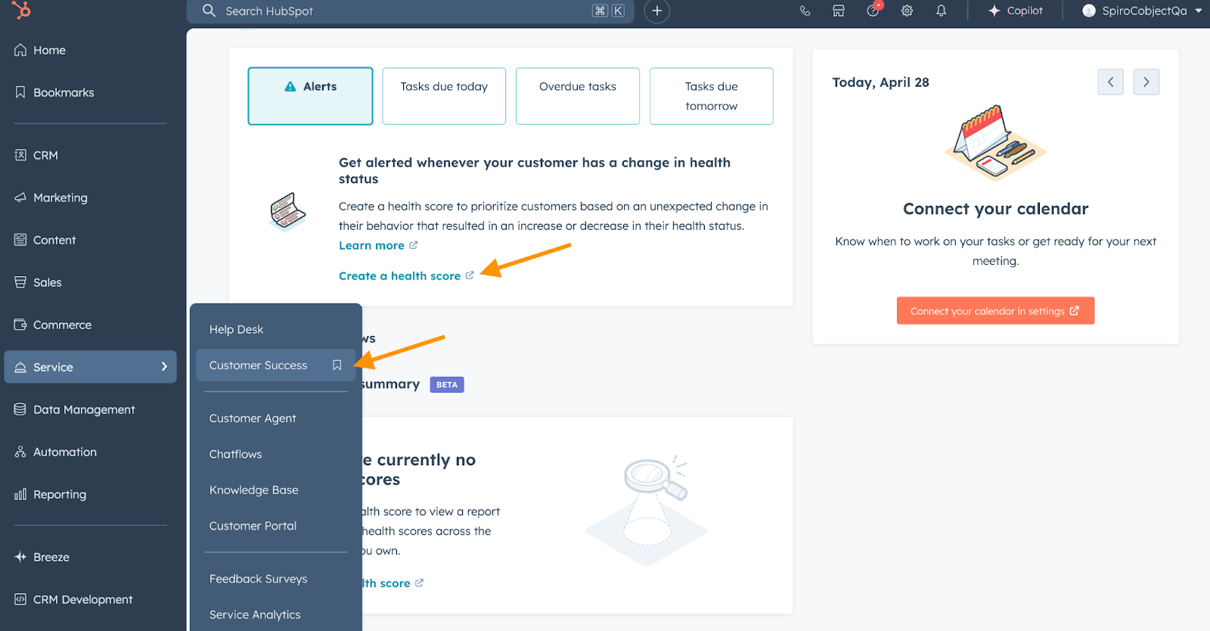Open Feedback Surveys from Service menu
The height and width of the screenshot is (631, 1210).
[x=258, y=579]
